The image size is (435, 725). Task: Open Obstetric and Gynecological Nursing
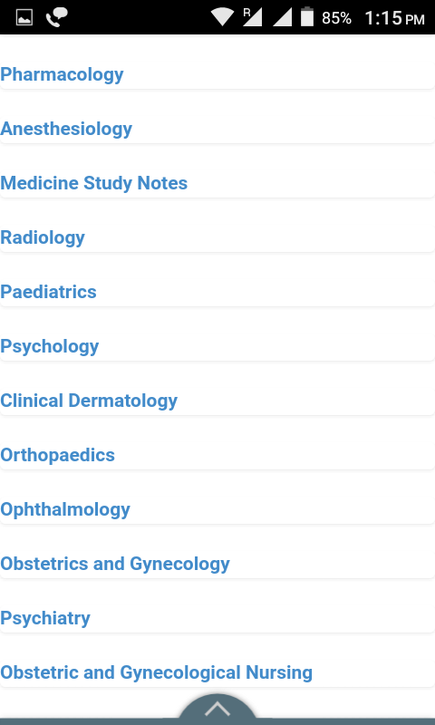156,672
